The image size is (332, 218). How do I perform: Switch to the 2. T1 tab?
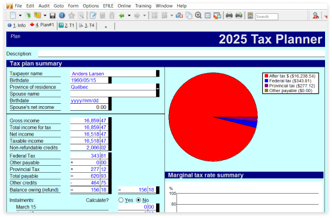tap(67, 26)
